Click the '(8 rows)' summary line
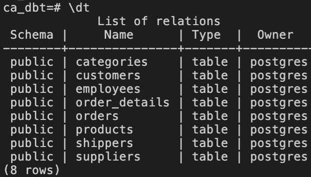 (x=32, y=170)
